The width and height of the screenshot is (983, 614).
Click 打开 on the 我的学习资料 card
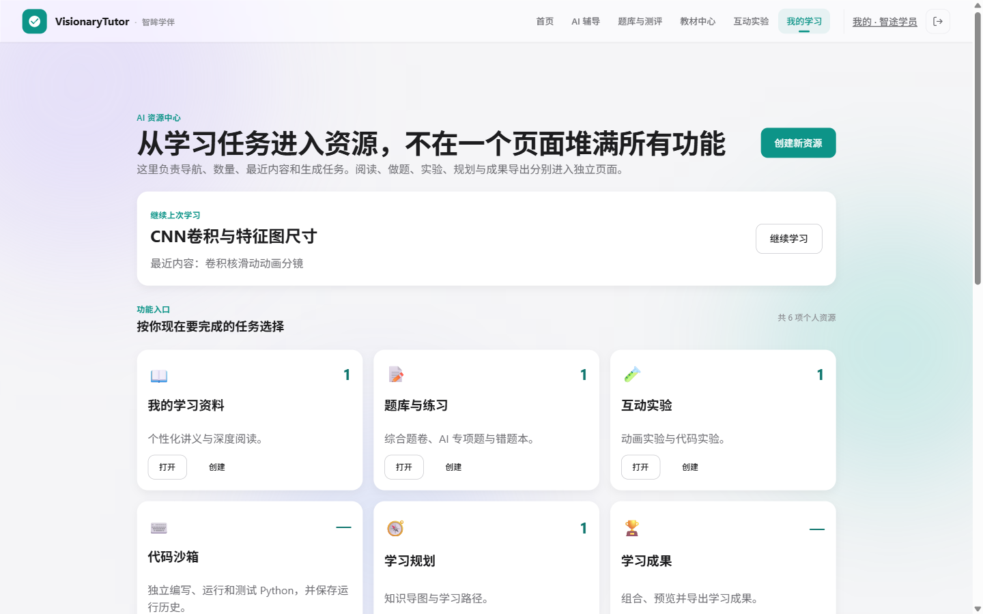pos(167,467)
